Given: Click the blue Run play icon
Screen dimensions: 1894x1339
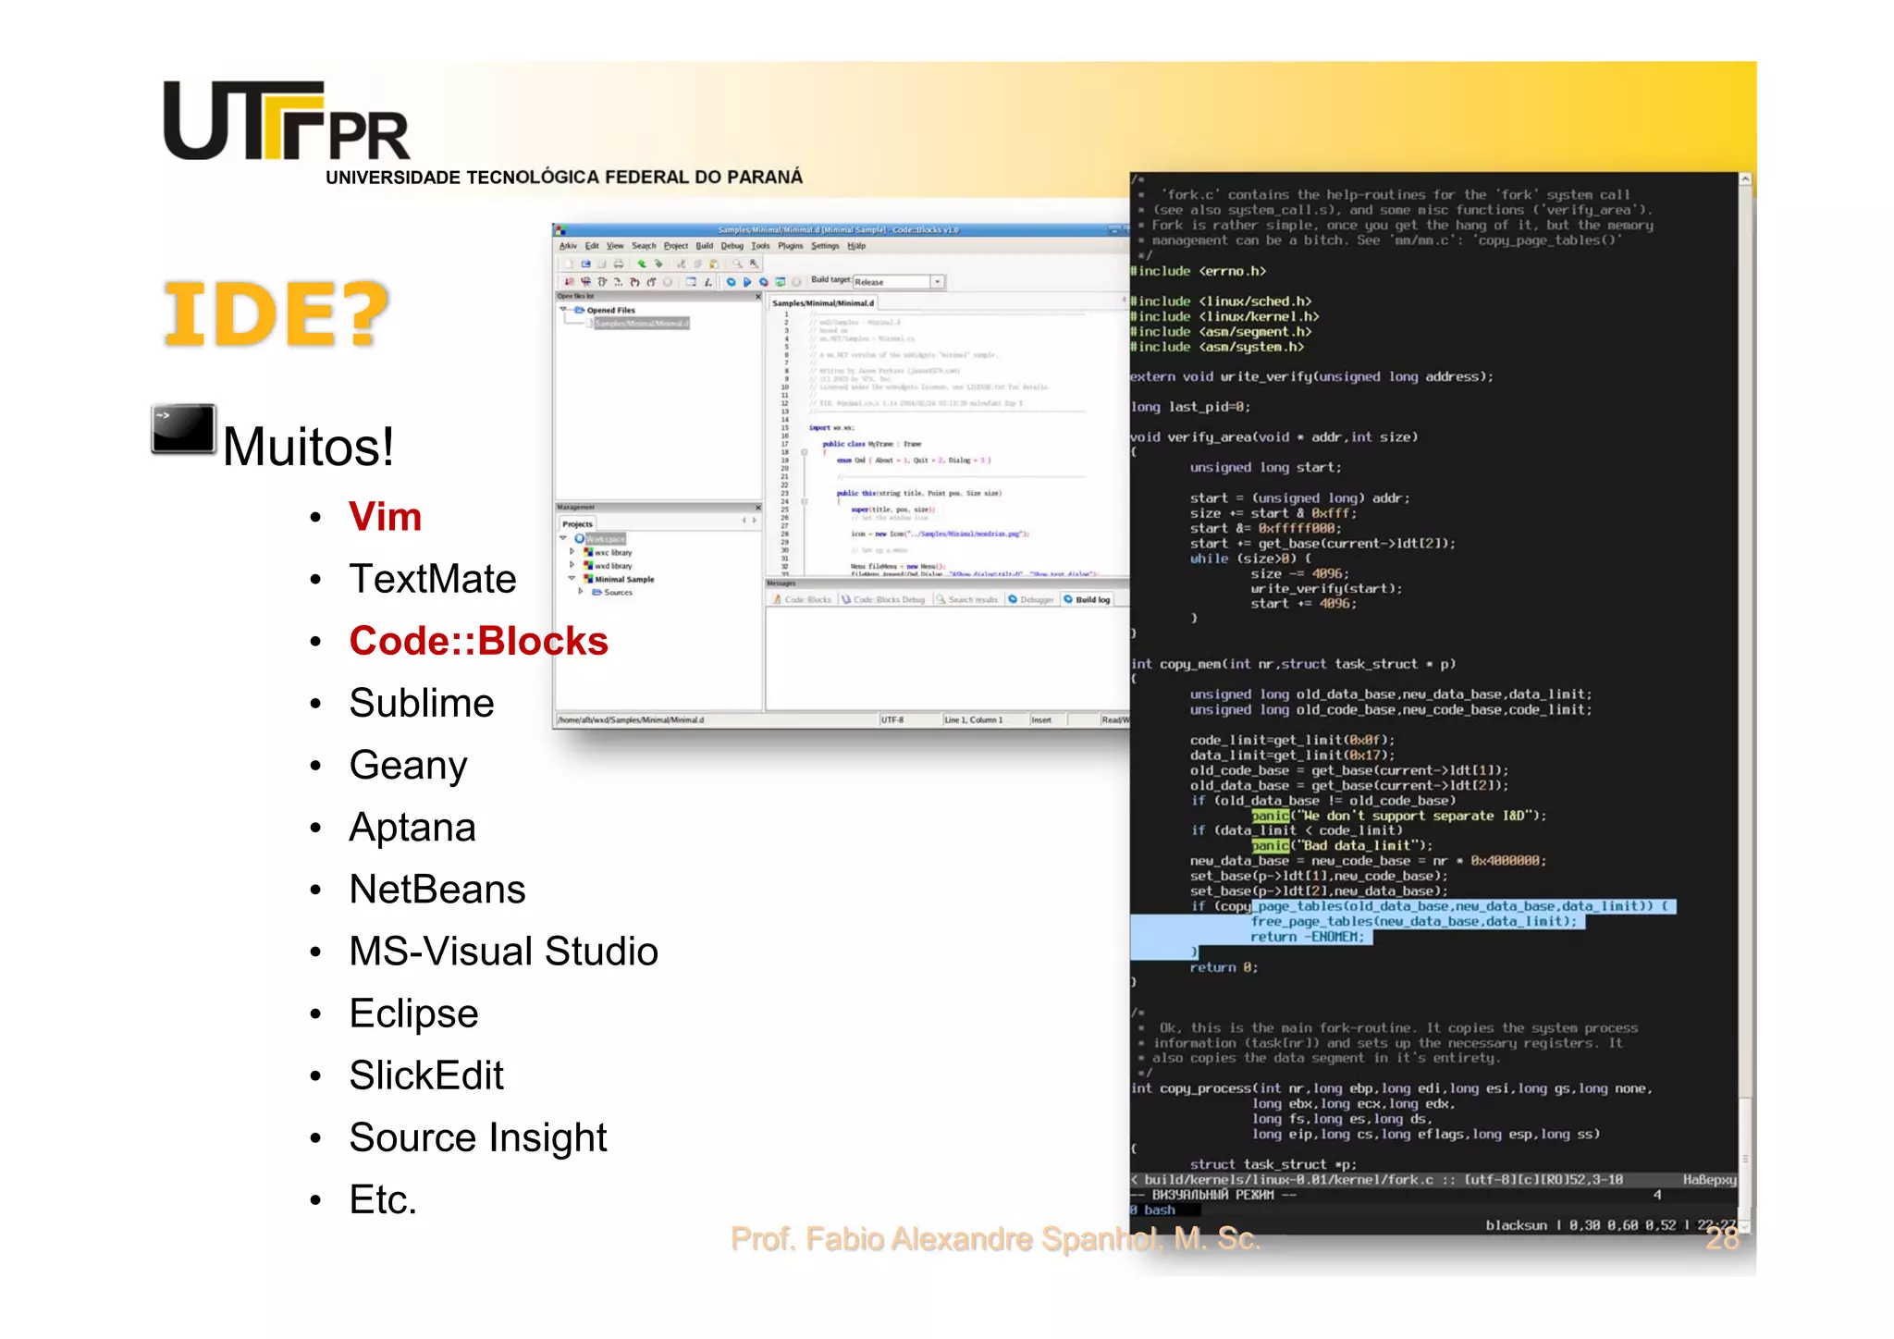Looking at the screenshot, I should [747, 282].
